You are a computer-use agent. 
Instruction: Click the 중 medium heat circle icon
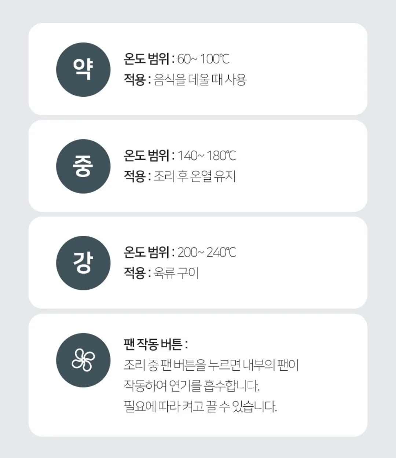83,166
